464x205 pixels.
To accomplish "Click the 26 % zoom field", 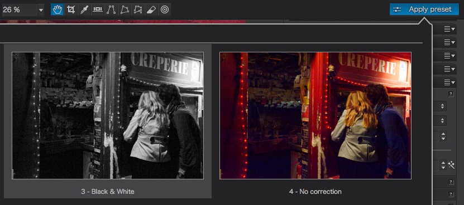I will (20, 10).
